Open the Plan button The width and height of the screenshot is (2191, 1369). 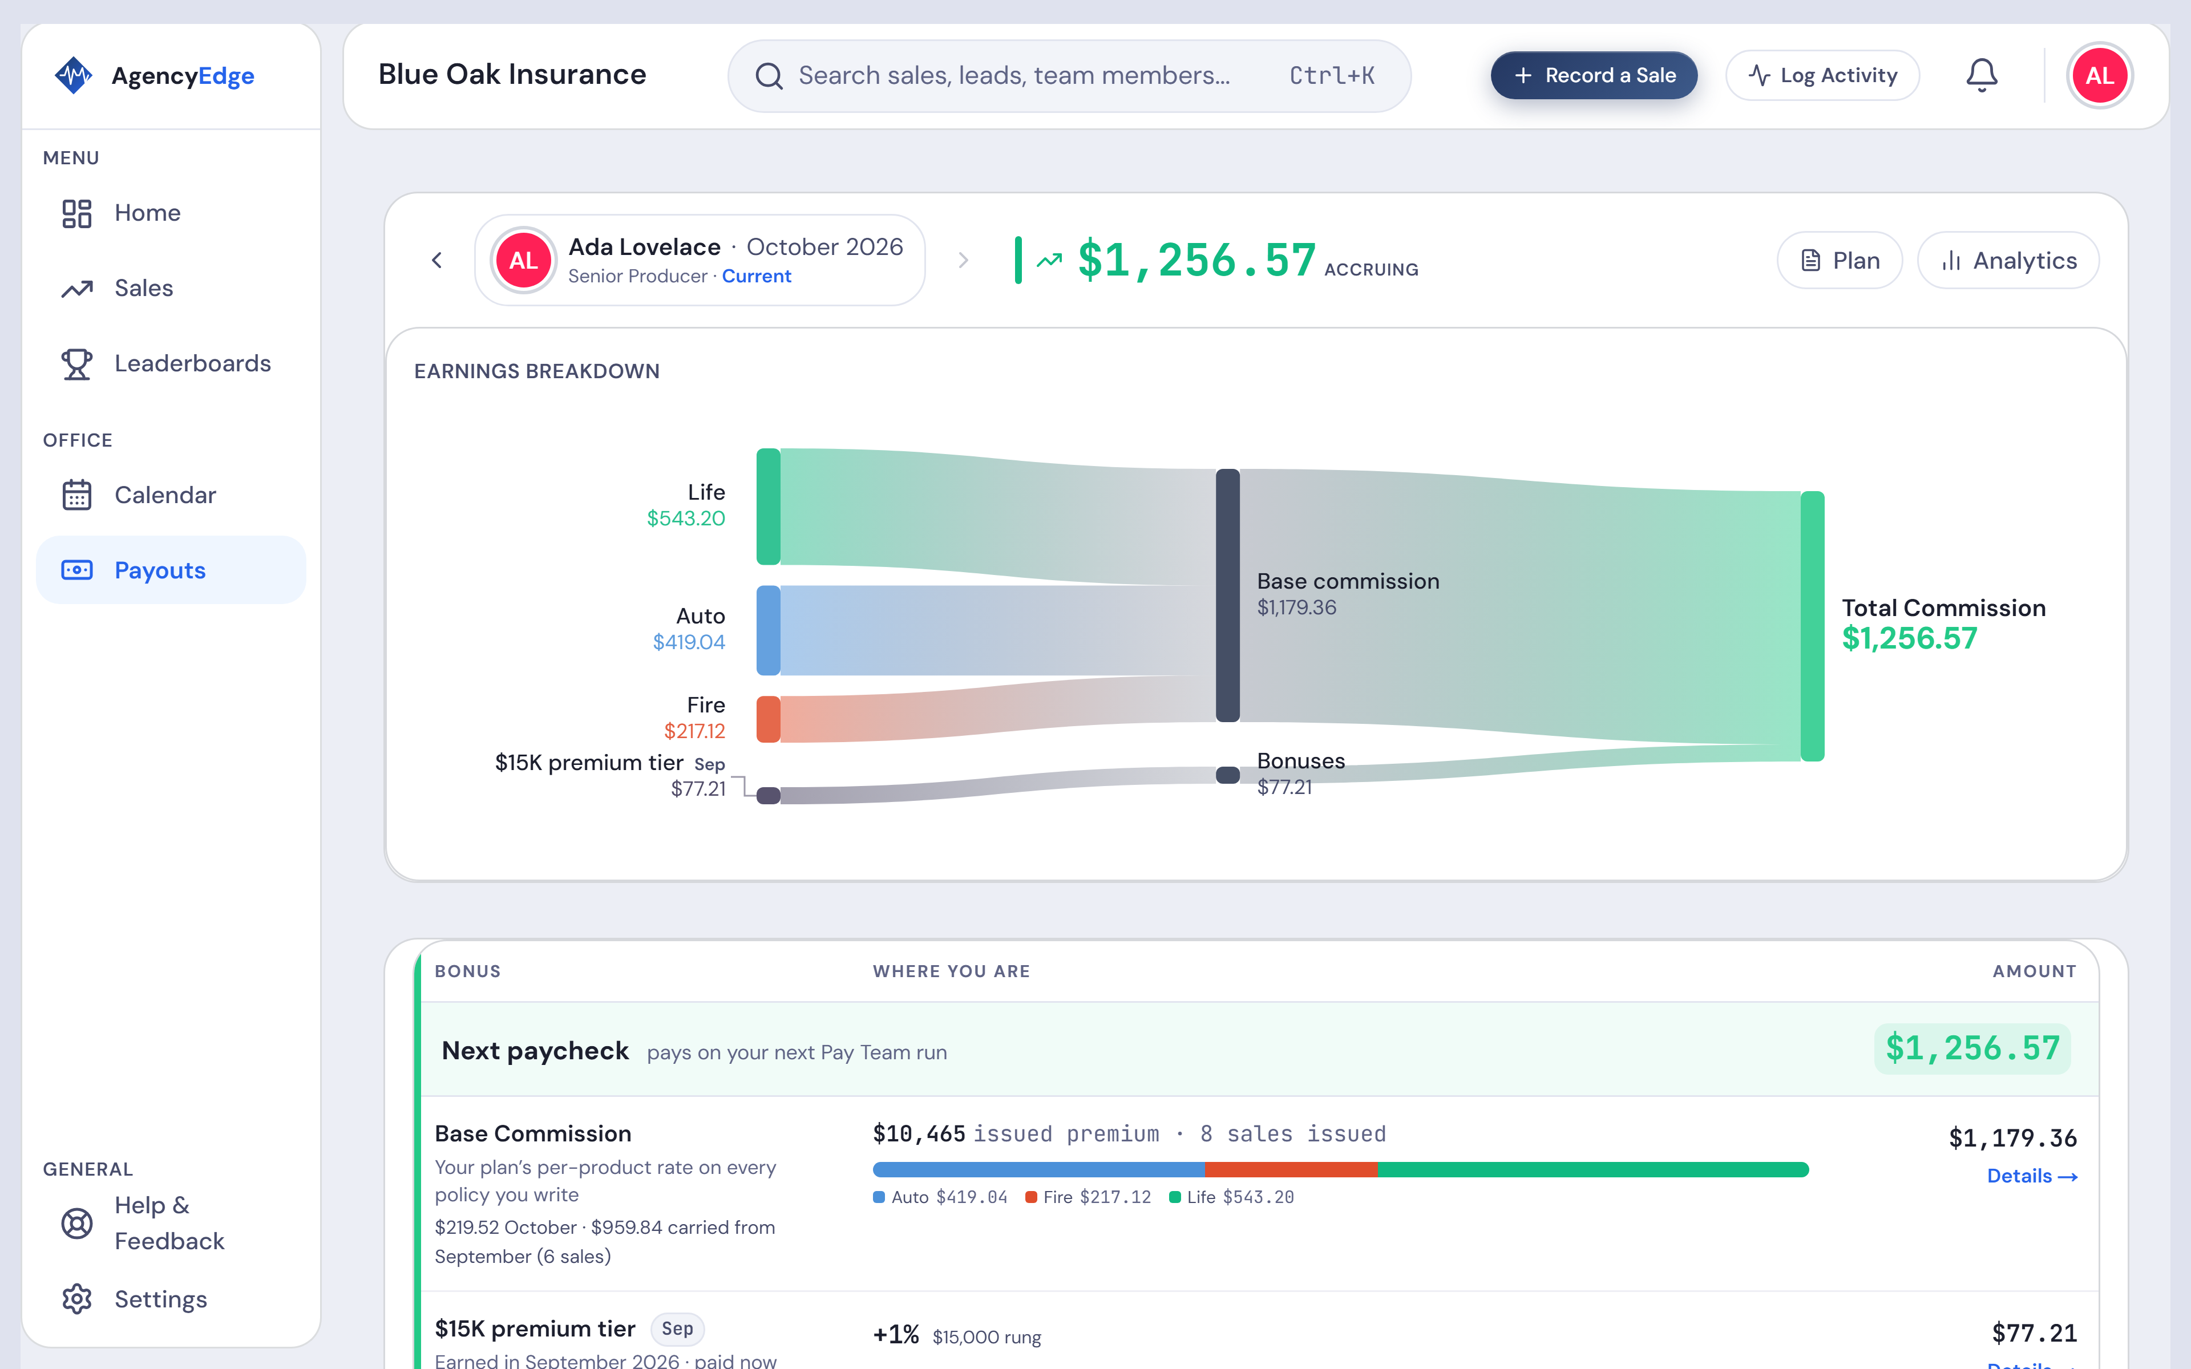(1839, 261)
